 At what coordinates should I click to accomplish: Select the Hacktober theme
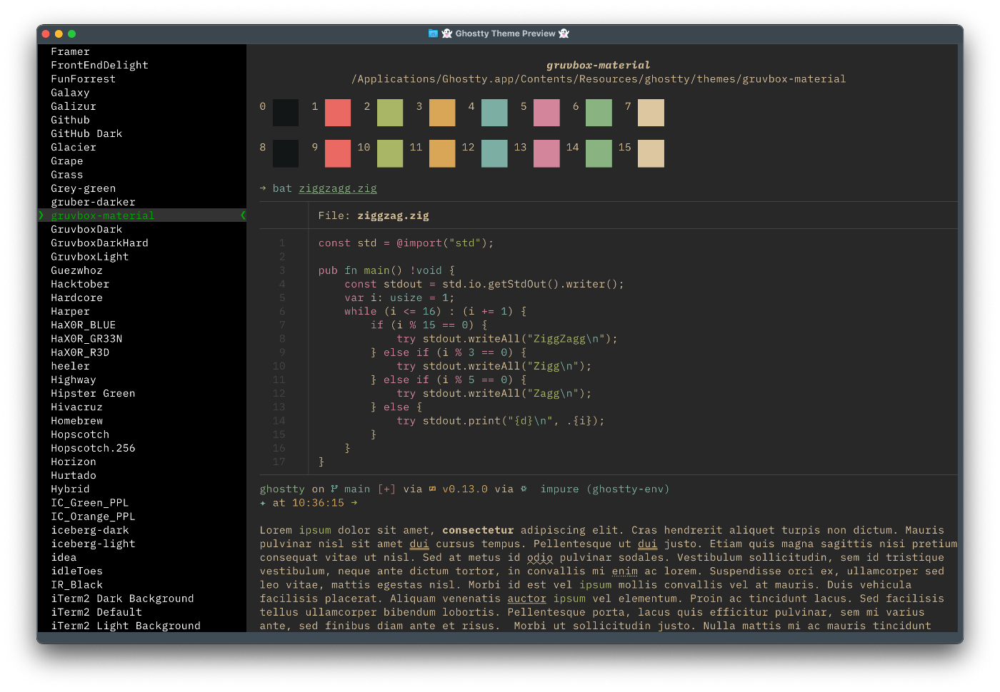pyautogui.click(x=80, y=284)
